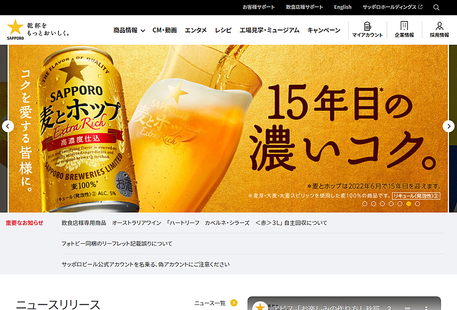Click ニュース一覧 yellow arrow icon
457x310 pixels.
(x=234, y=303)
